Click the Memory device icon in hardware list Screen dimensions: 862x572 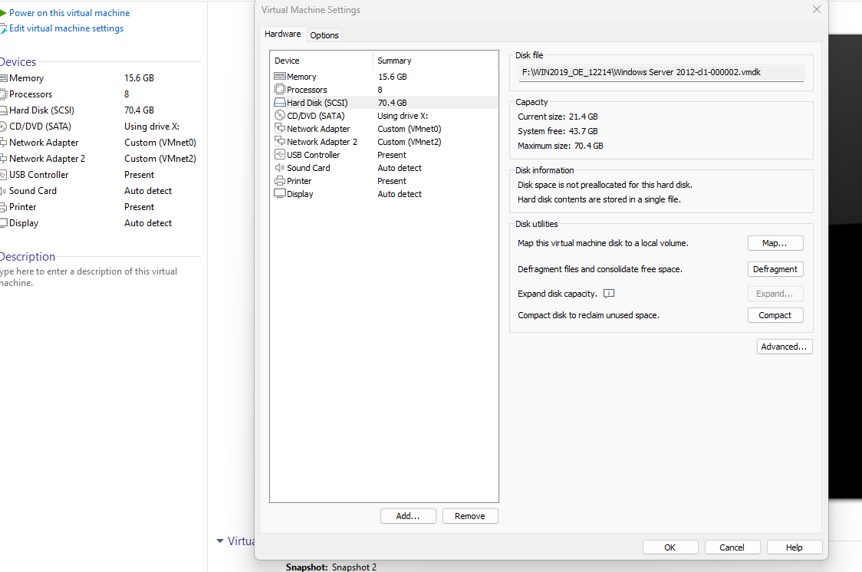point(280,77)
